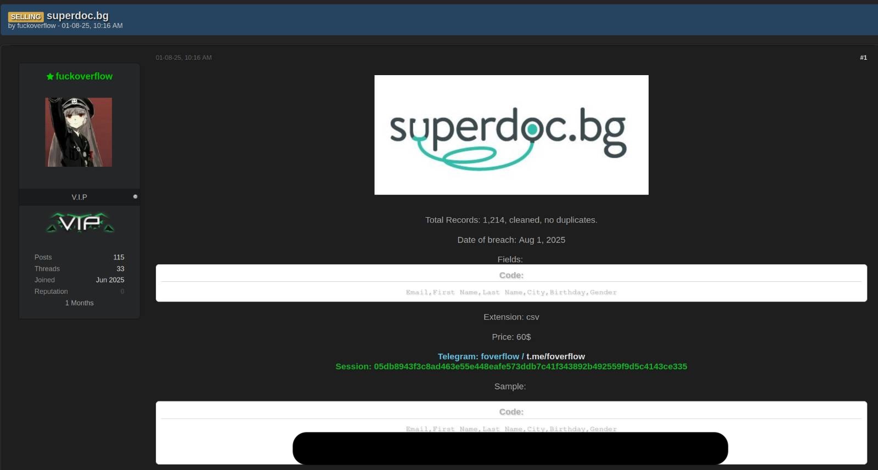878x470 pixels.
Task: Click the Sample code block header row
Action: [x=511, y=429]
